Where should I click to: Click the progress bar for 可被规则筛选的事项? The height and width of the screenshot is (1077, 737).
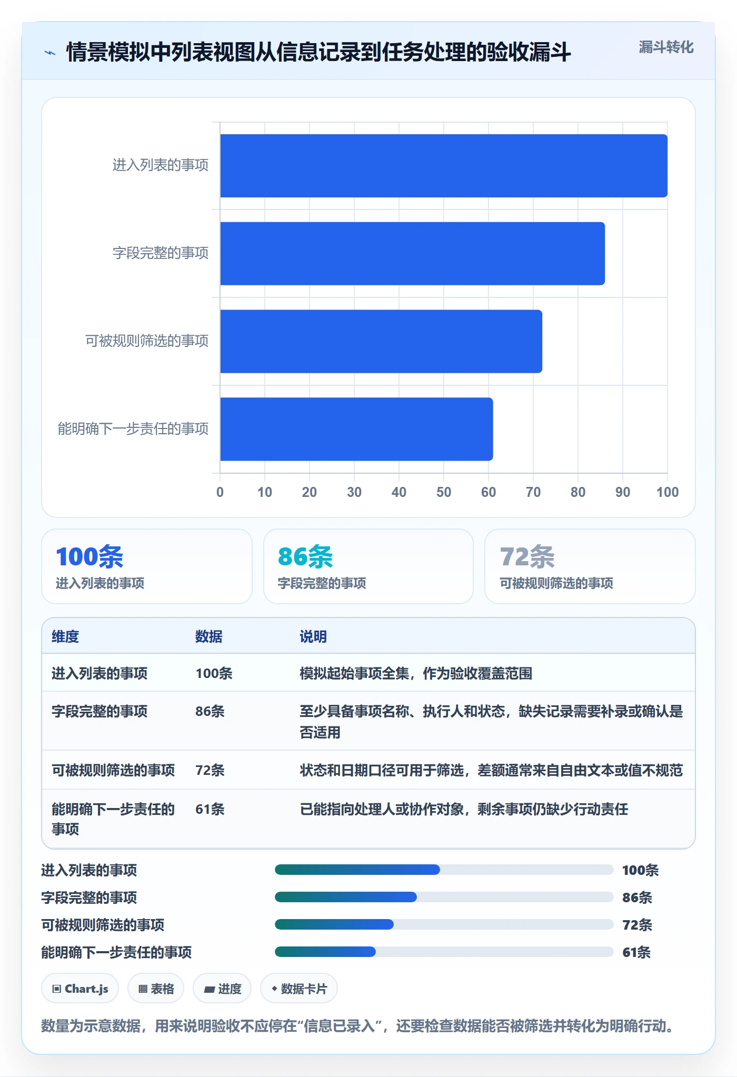click(444, 924)
